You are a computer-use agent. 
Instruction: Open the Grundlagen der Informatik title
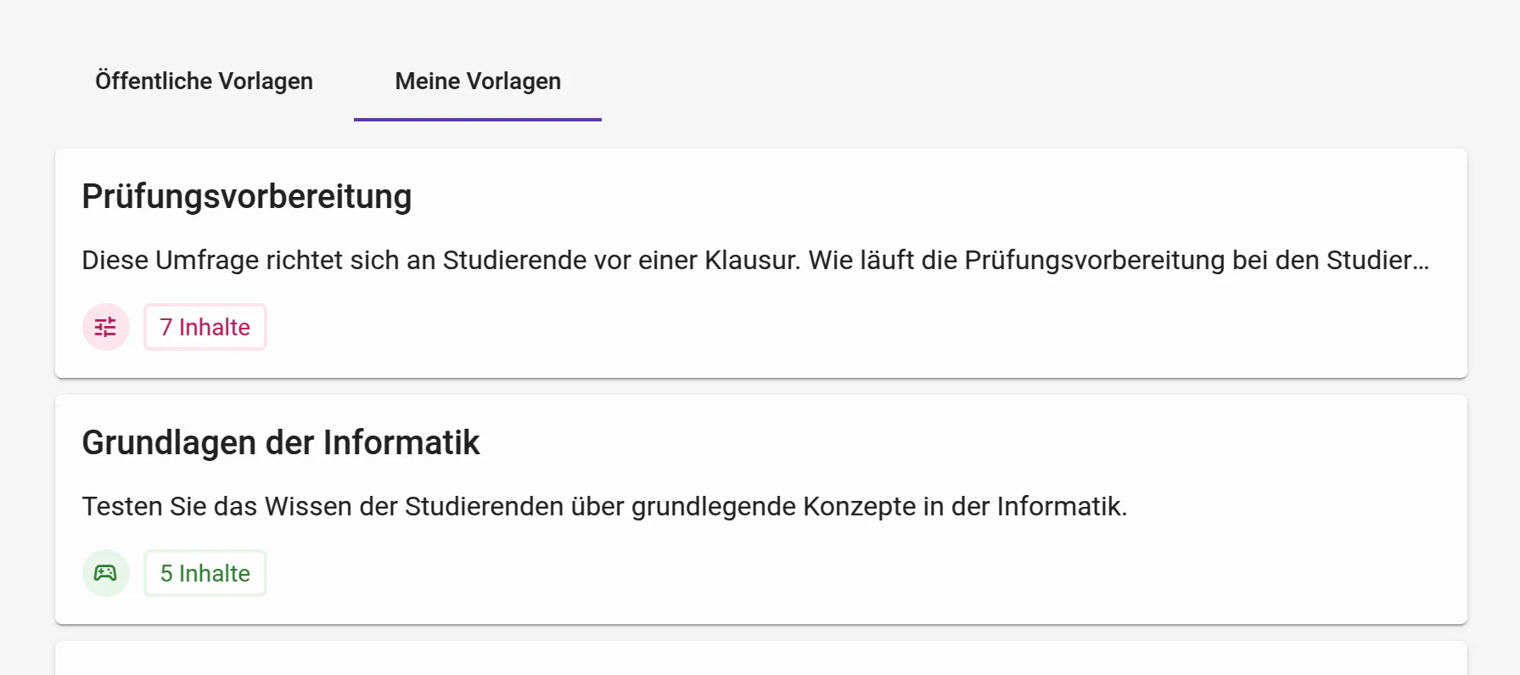point(280,443)
